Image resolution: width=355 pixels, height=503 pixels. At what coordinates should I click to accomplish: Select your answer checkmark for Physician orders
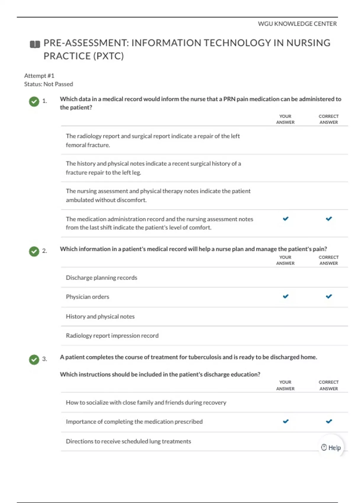pyautogui.click(x=285, y=296)
